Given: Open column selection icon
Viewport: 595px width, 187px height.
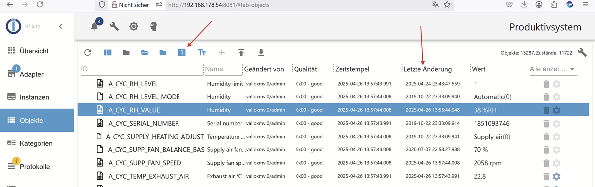Looking at the screenshot, I should 108,52.
